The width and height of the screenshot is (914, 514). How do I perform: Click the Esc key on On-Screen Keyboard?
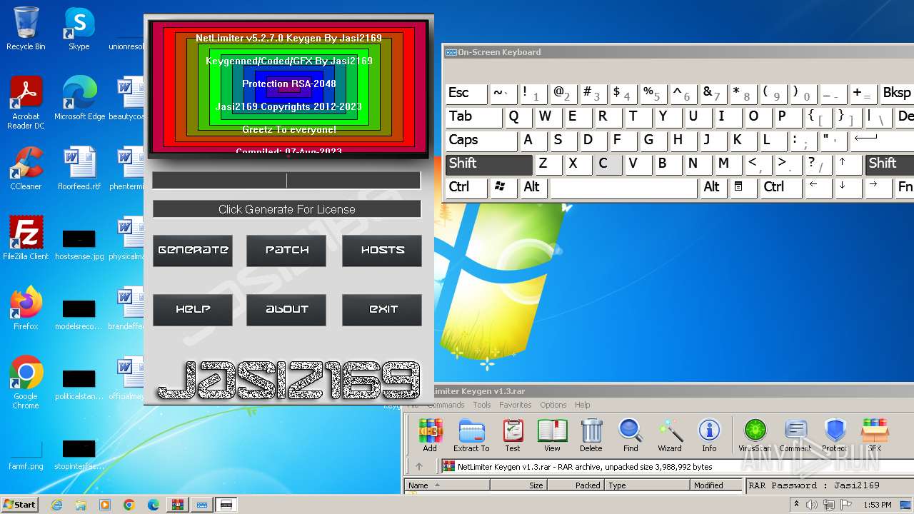pos(466,93)
